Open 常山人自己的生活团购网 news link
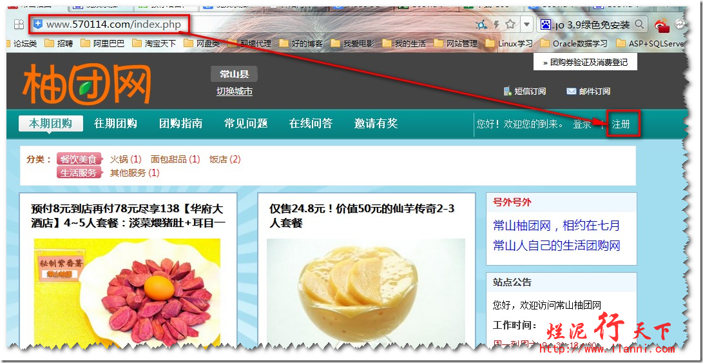Image resolution: width=703 pixels, height=363 pixels. pyautogui.click(x=556, y=246)
